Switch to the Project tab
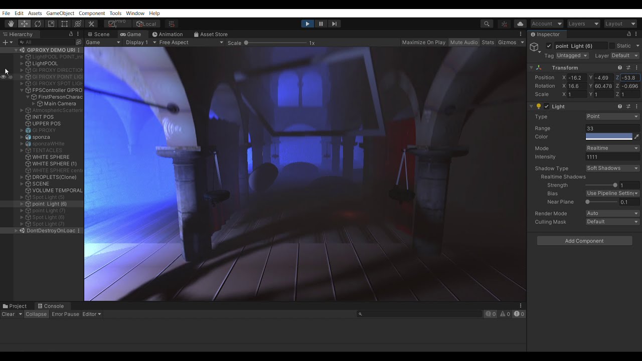Image resolution: width=642 pixels, height=361 pixels. pos(15,306)
